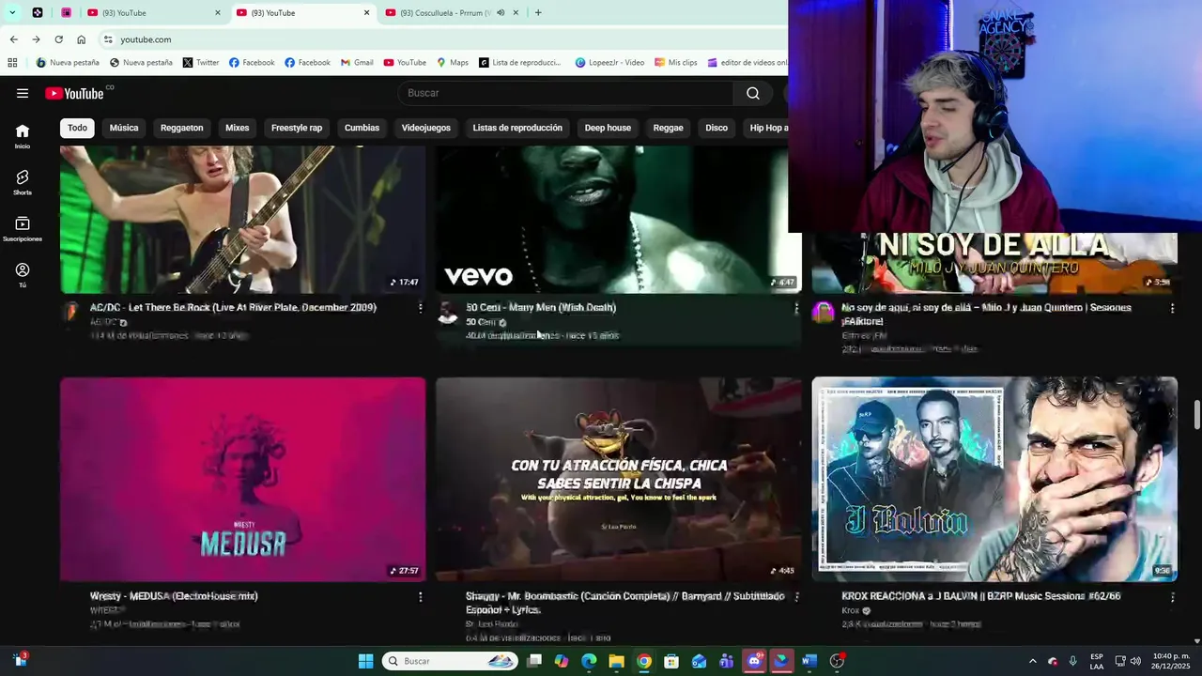The height and width of the screenshot is (676, 1202).
Task: Open more options for the AC/DC video
Action: click(420, 308)
